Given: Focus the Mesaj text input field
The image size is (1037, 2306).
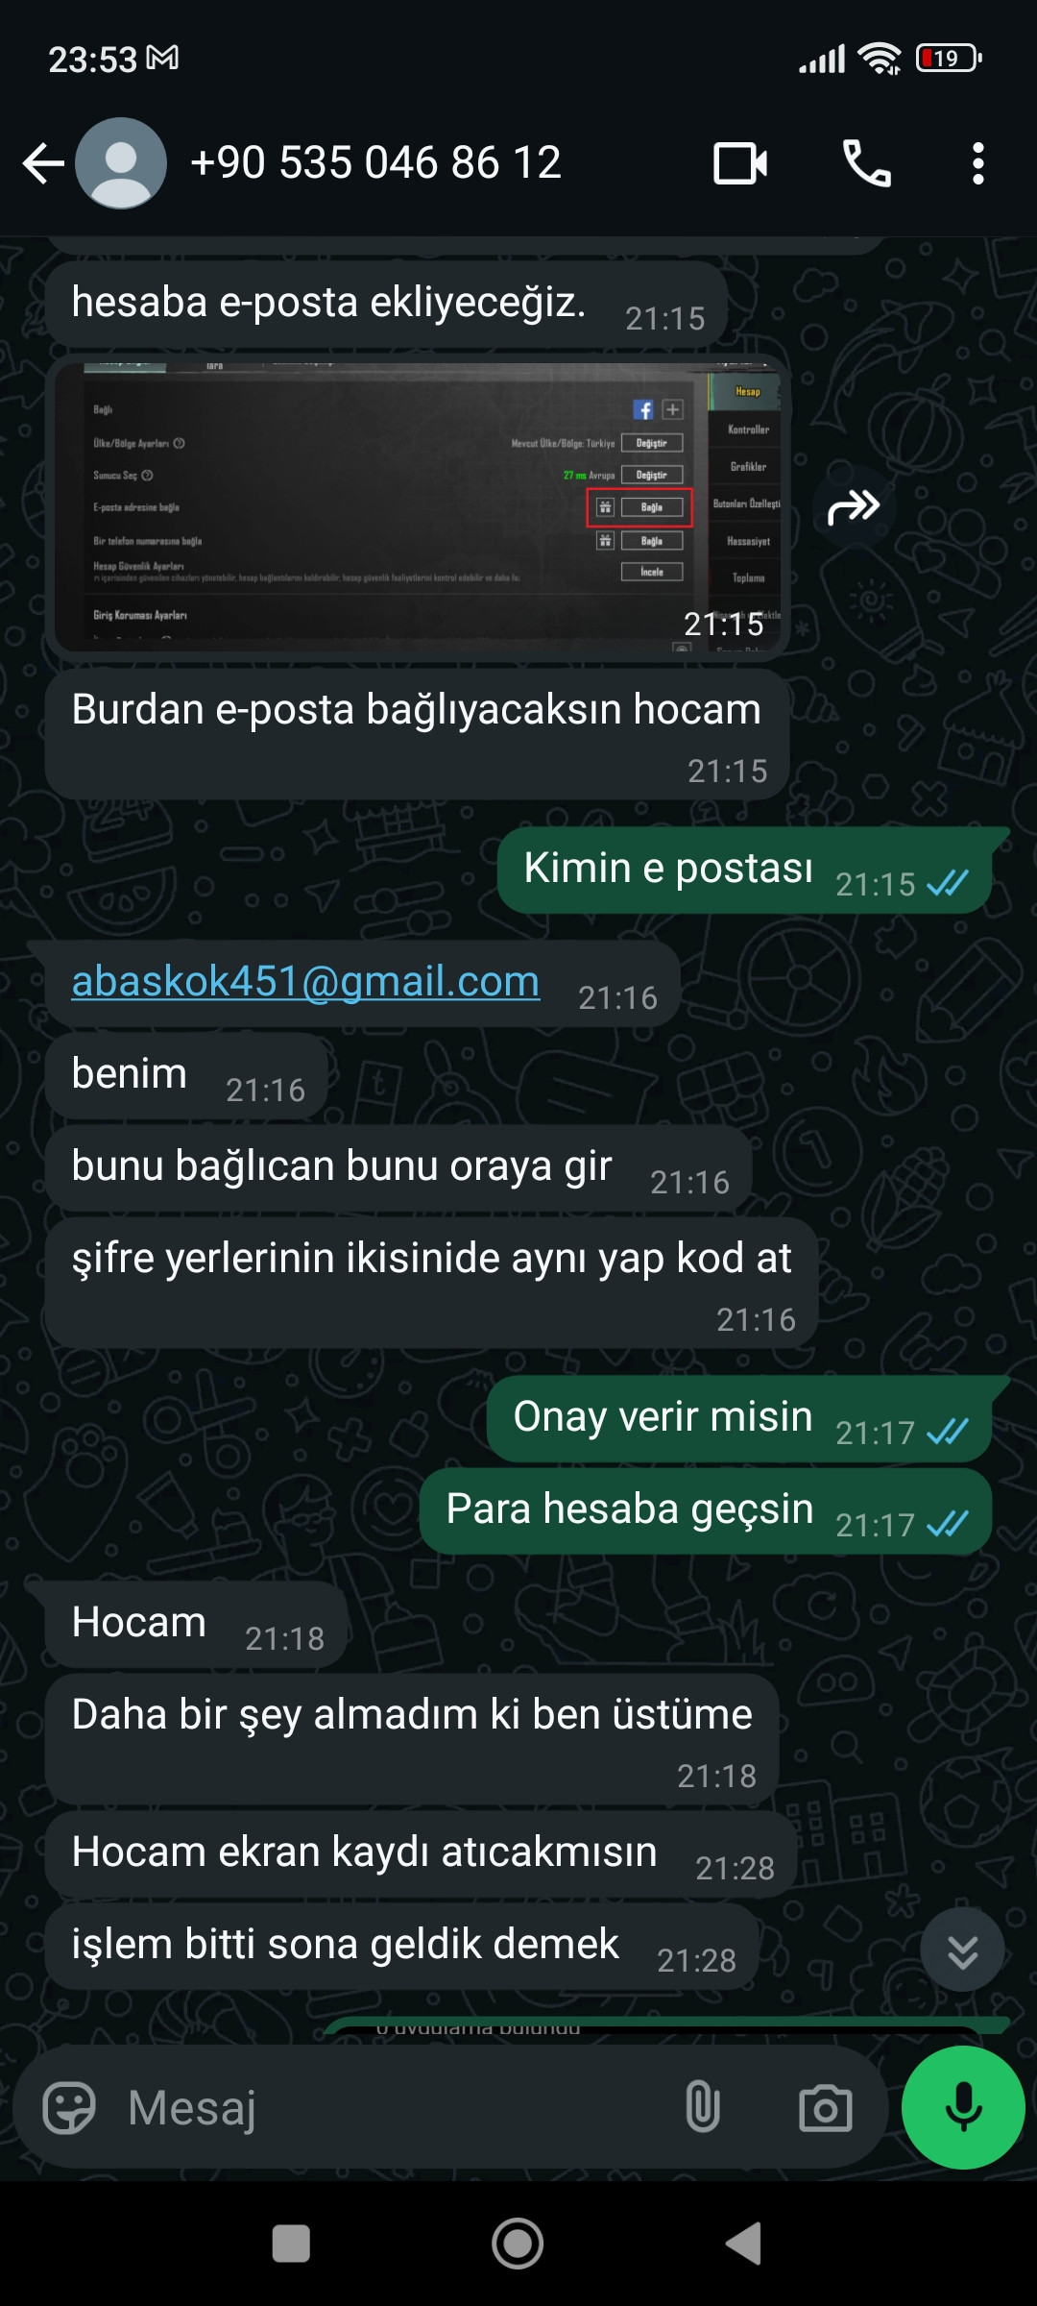Looking at the screenshot, I should point(394,2108).
